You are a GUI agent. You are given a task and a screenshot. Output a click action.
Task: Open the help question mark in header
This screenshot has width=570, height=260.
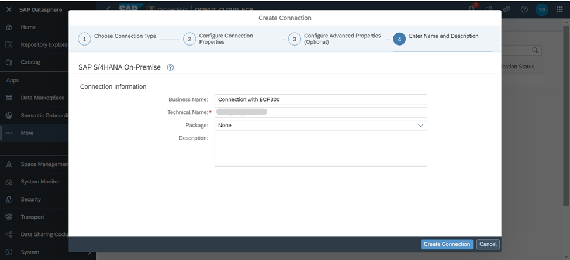click(x=524, y=9)
